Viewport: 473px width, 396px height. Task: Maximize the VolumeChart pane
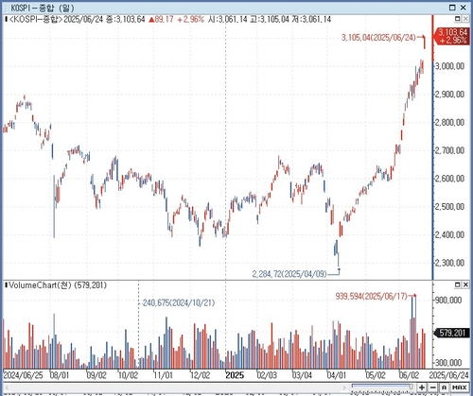point(458,284)
